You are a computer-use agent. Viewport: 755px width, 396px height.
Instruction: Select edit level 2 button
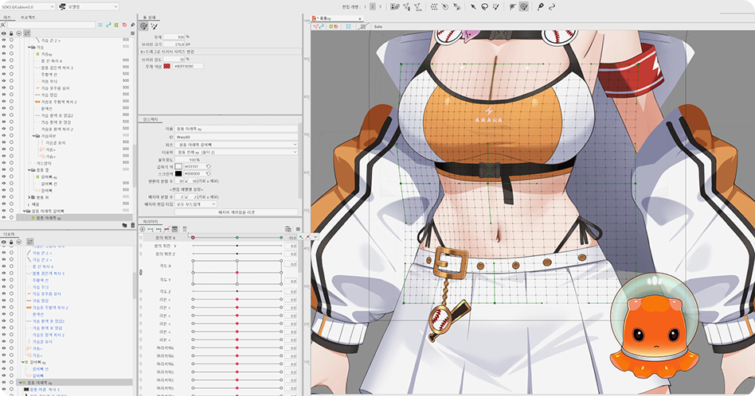(372, 6)
